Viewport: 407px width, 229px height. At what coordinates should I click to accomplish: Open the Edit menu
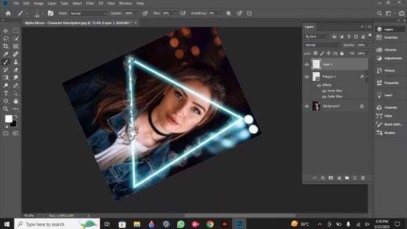click(x=26, y=3)
